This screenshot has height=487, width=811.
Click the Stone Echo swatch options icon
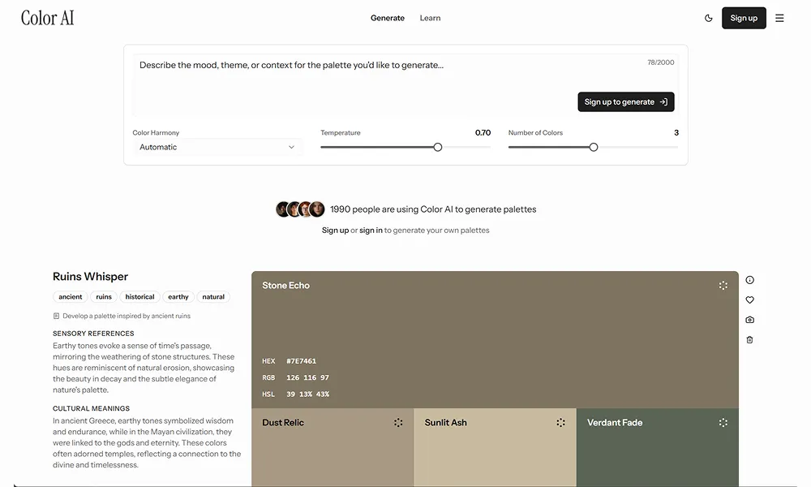[x=723, y=286]
